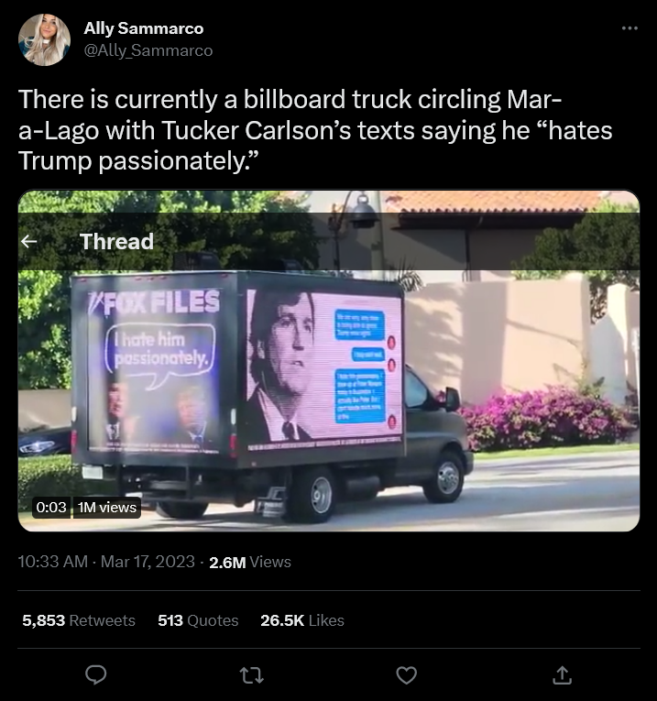Click the 0:03 video duration badge
Viewport: 657px width, 701px height.
[51, 508]
